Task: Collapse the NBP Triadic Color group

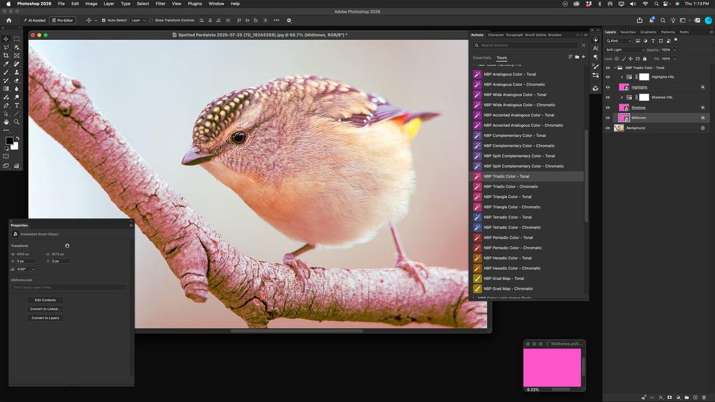Action: (615, 67)
